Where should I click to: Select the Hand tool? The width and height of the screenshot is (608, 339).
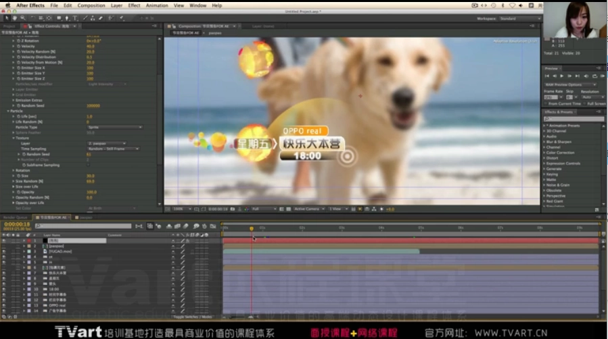point(15,18)
